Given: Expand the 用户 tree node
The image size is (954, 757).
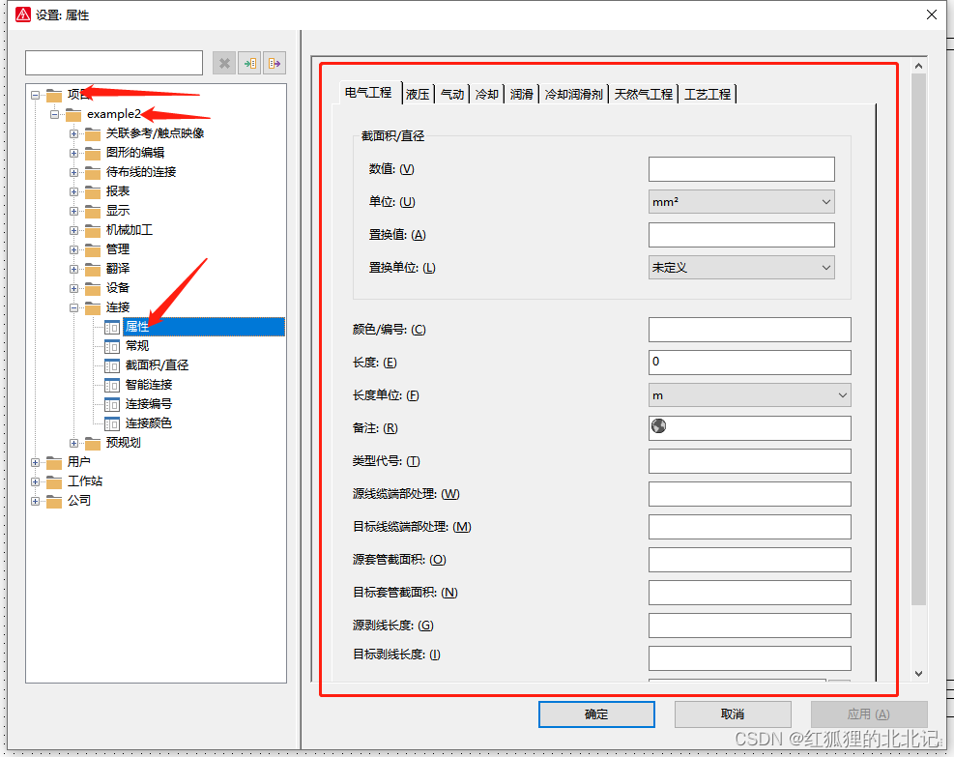Looking at the screenshot, I should click(35, 462).
